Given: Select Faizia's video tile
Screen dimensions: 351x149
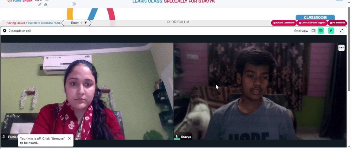Looking at the screenshot, I should tap(87, 91).
